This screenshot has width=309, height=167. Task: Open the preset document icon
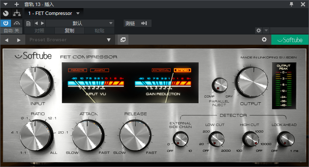click(28, 23)
